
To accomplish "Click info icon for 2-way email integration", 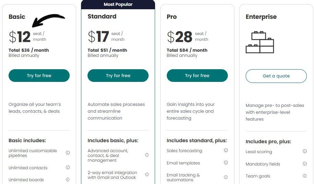I will tap(147, 174).
